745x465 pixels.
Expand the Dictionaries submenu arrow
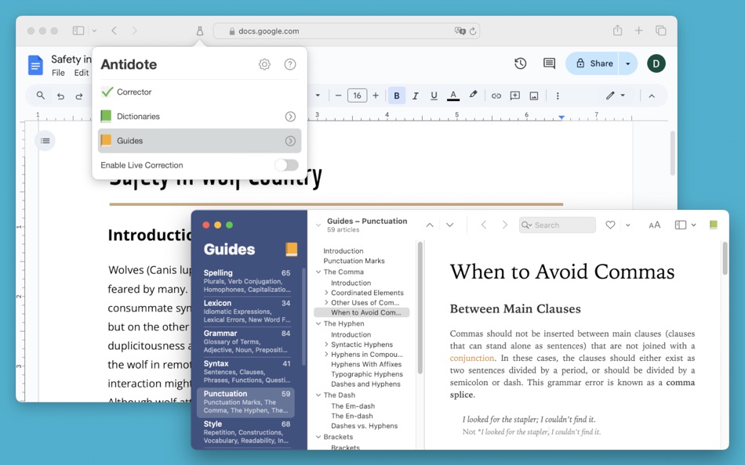click(290, 116)
